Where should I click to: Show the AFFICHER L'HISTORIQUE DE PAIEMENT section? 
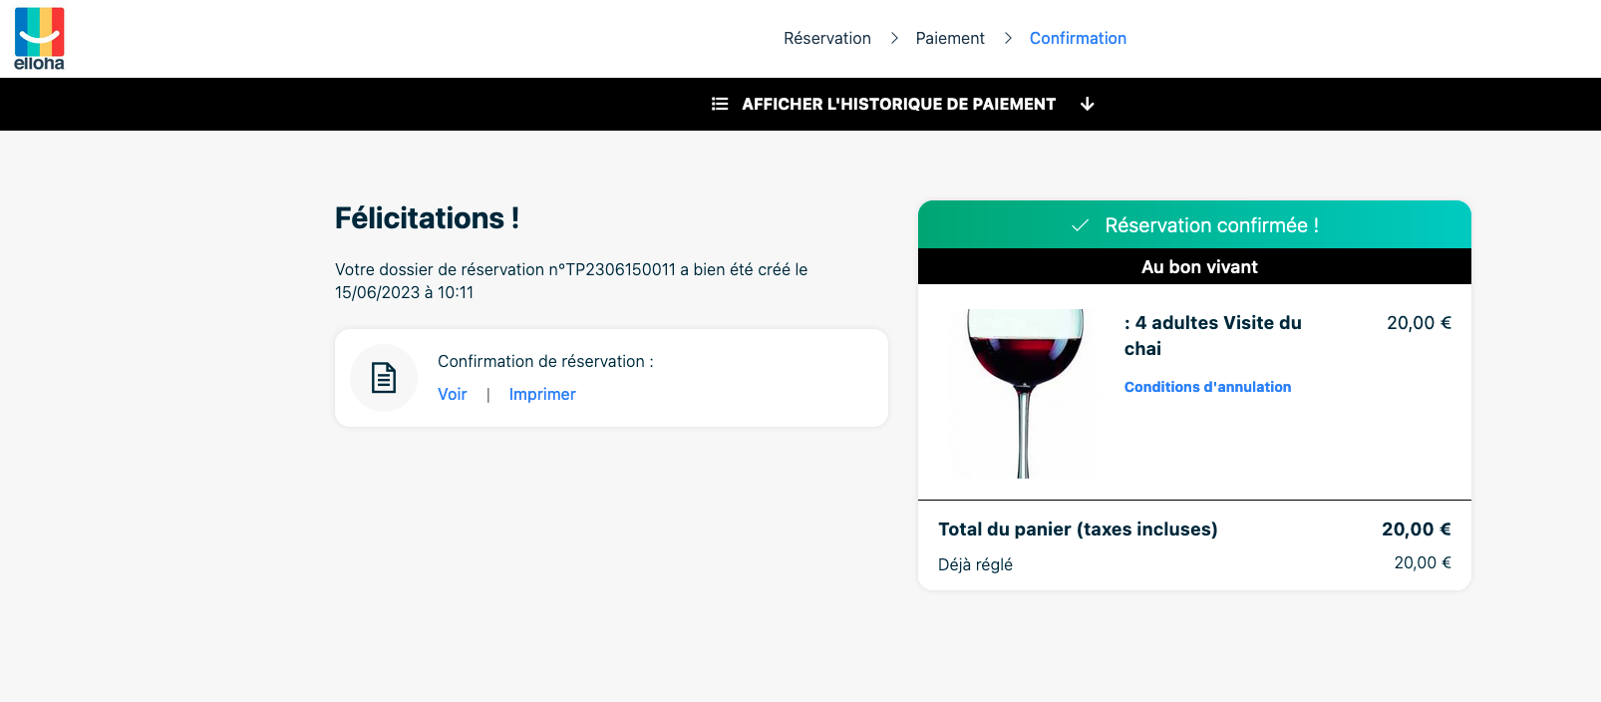point(898,104)
